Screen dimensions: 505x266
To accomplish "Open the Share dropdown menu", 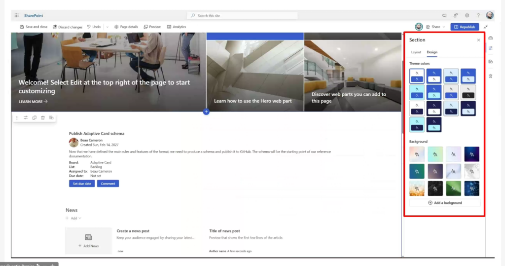I will 435,27.
